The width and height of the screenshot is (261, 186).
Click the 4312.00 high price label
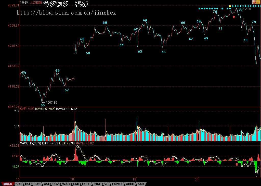tap(246, 9)
